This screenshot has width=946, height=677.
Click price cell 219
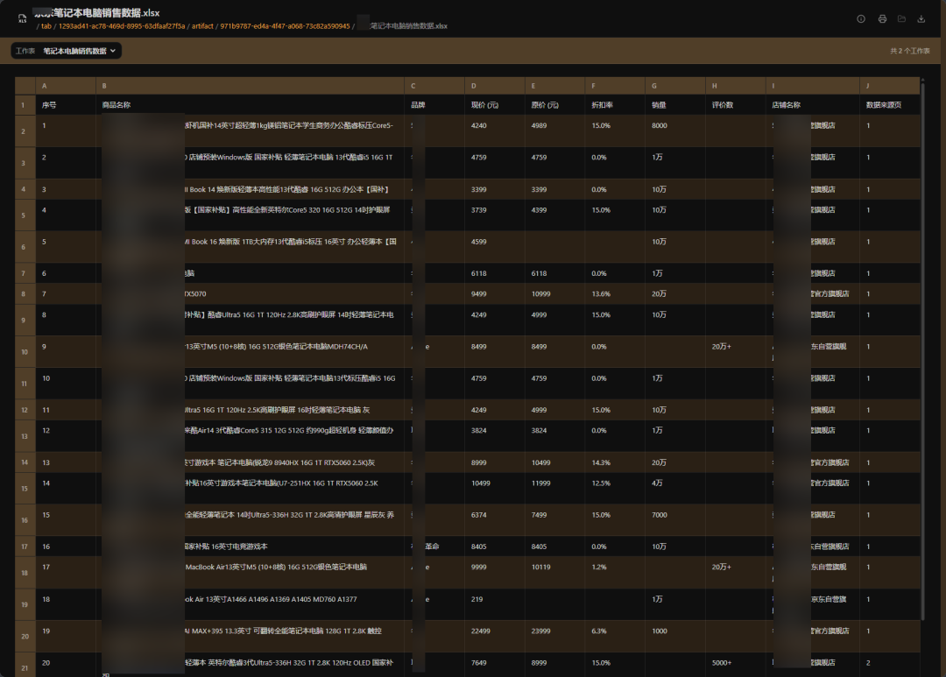pyautogui.click(x=495, y=604)
